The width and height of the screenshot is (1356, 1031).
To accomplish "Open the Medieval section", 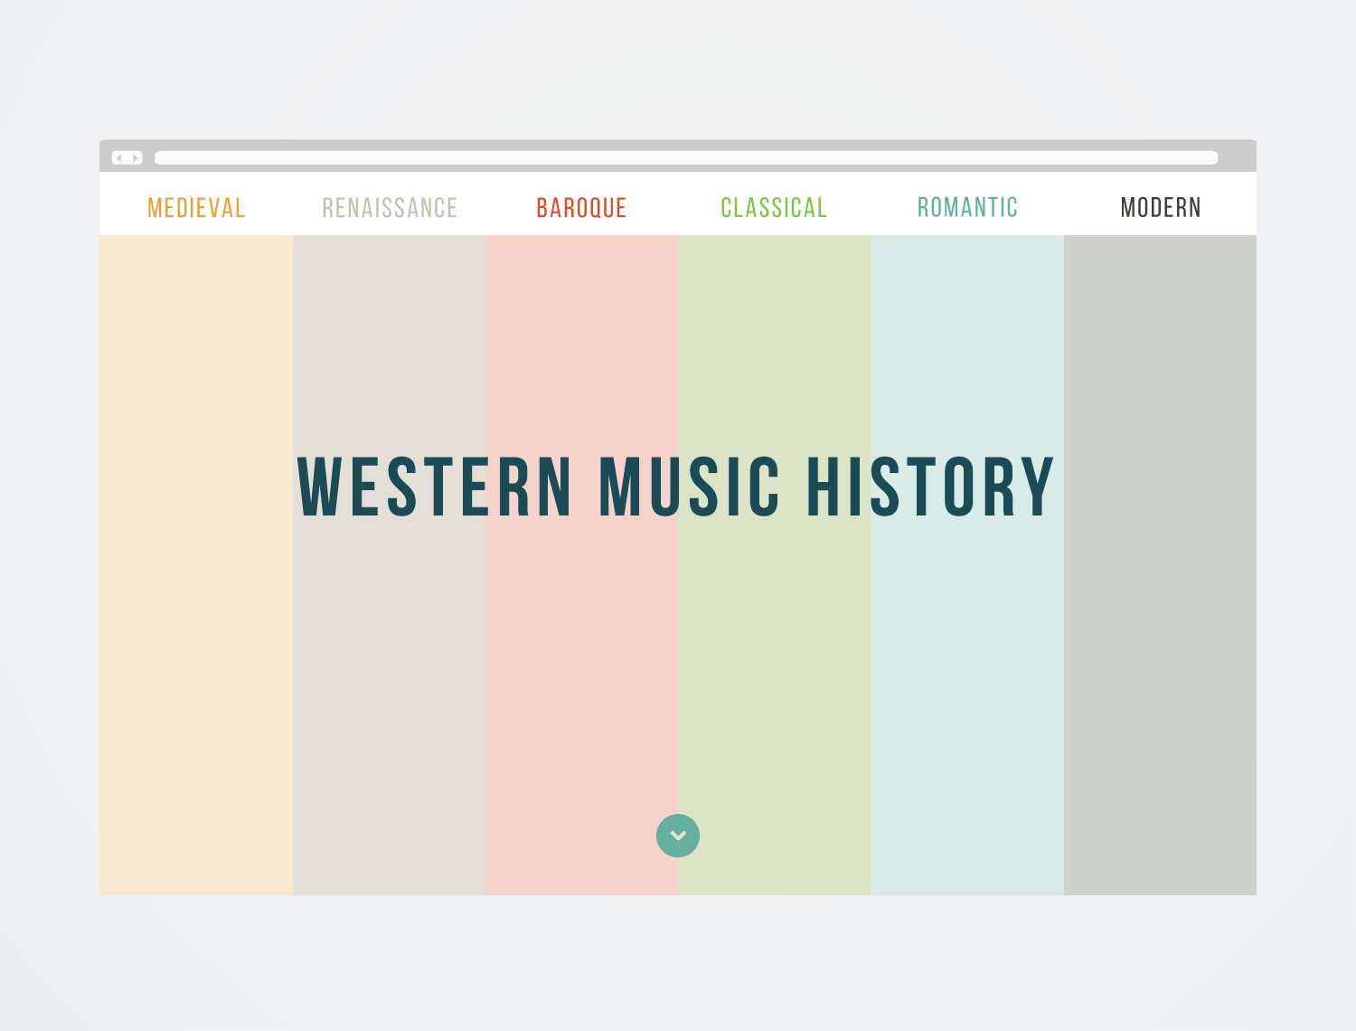I will click(196, 208).
